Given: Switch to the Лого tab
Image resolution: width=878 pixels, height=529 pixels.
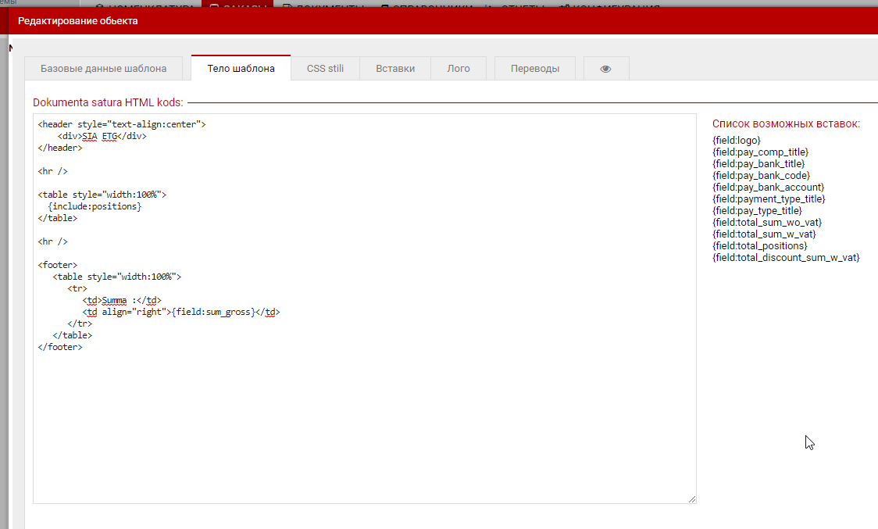Looking at the screenshot, I should point(459,69).
